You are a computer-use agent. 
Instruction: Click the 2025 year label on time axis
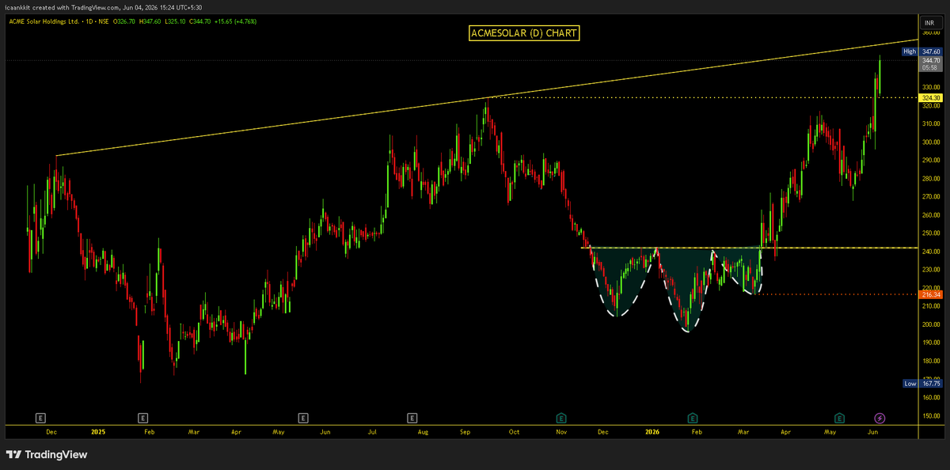[98, 432]
